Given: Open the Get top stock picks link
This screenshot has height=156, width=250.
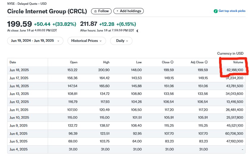Looking at the screenshot, I should click(232, 11).
